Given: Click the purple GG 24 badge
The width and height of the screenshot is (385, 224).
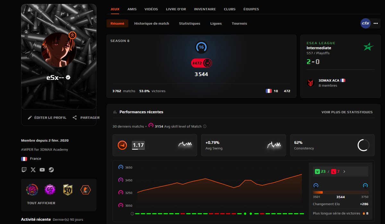Looking at the screenshot, I should click(50, 190).
